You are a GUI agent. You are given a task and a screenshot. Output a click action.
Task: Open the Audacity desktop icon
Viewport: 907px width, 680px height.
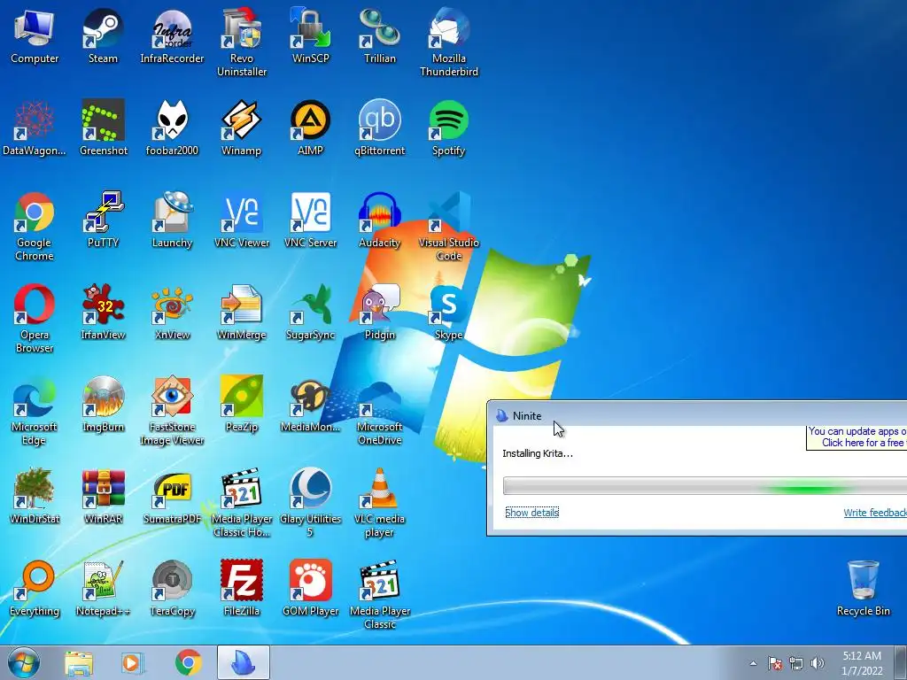click(379, 220)
